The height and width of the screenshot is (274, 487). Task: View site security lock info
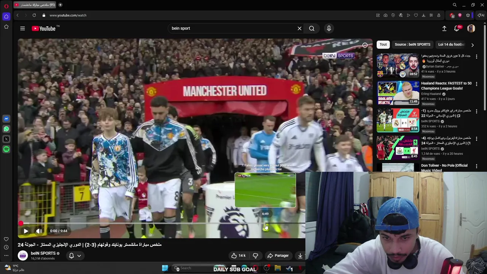coord(44,15)
